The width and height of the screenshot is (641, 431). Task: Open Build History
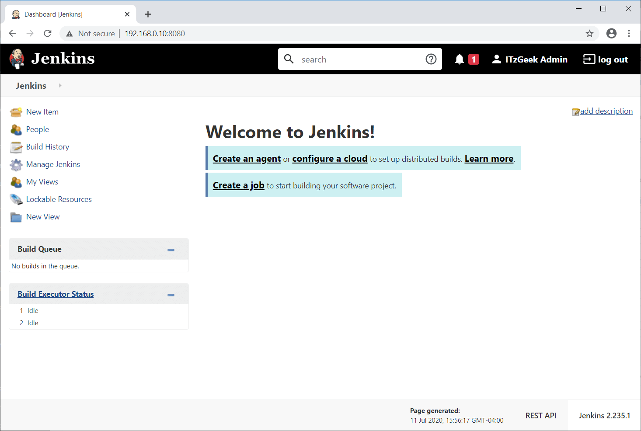point(48,147)
